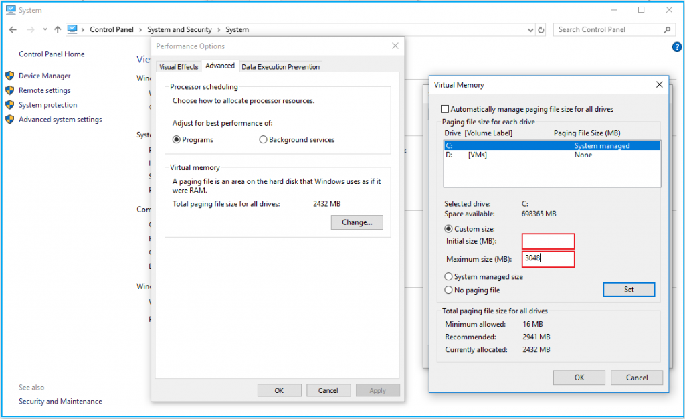Open help via the blue question mark

pyautogui.click(x=676, y=47)
